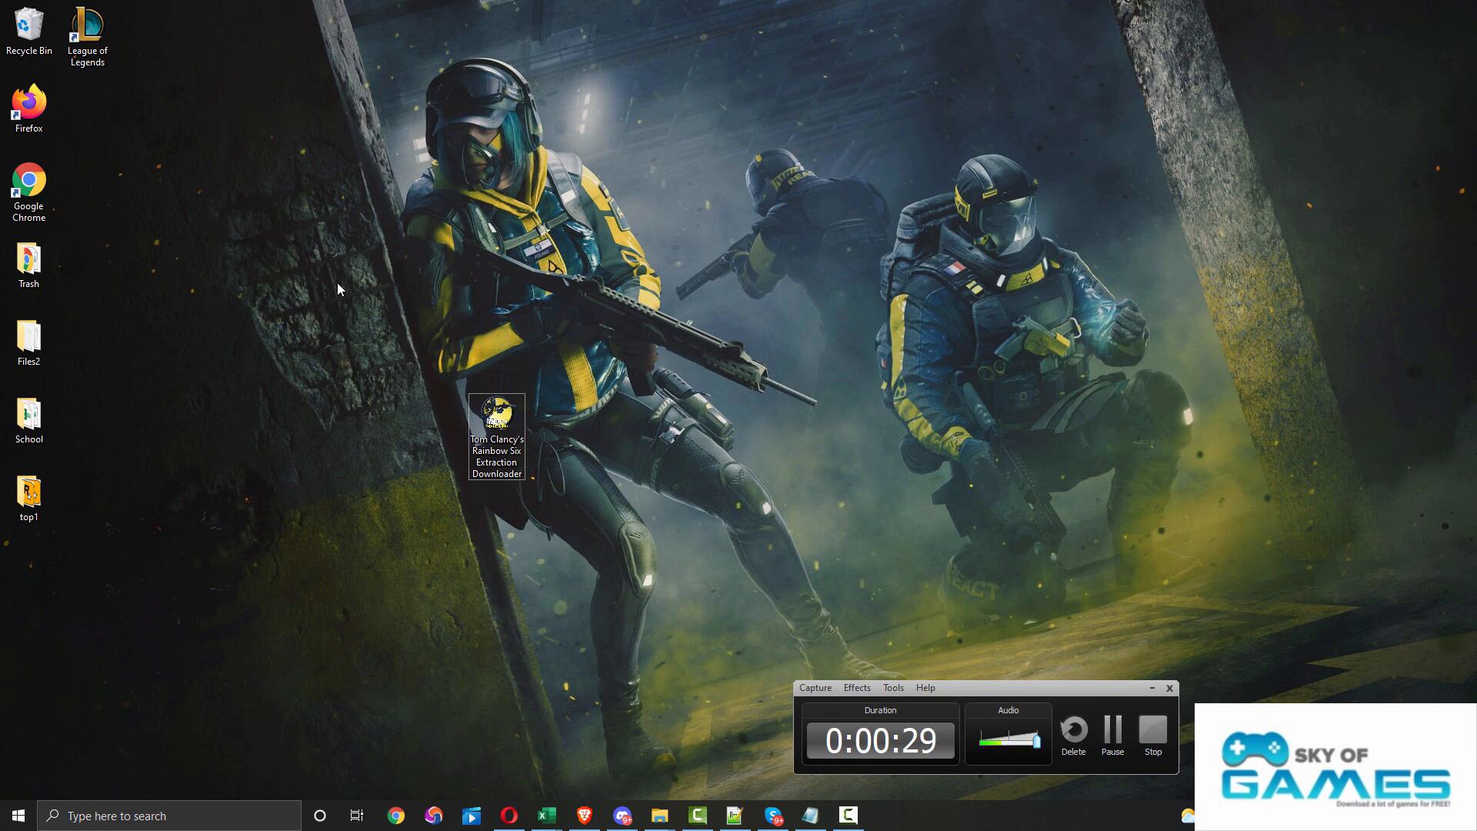This screenshot has height=831, width=1477.
Task: Adjust the Audio level slider
Action: [x=1035, y=741]
